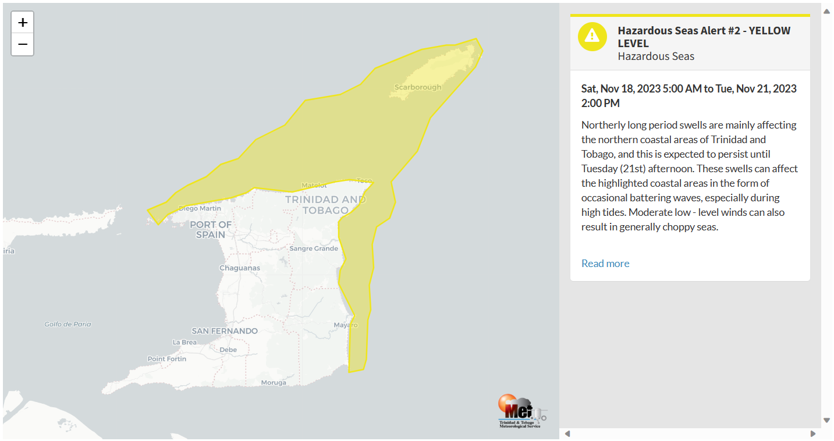The width and height of the screenshot is (834, 441).
Task: Click the Hazardous Seas Alert #2 title
Action: coord(704,37)
